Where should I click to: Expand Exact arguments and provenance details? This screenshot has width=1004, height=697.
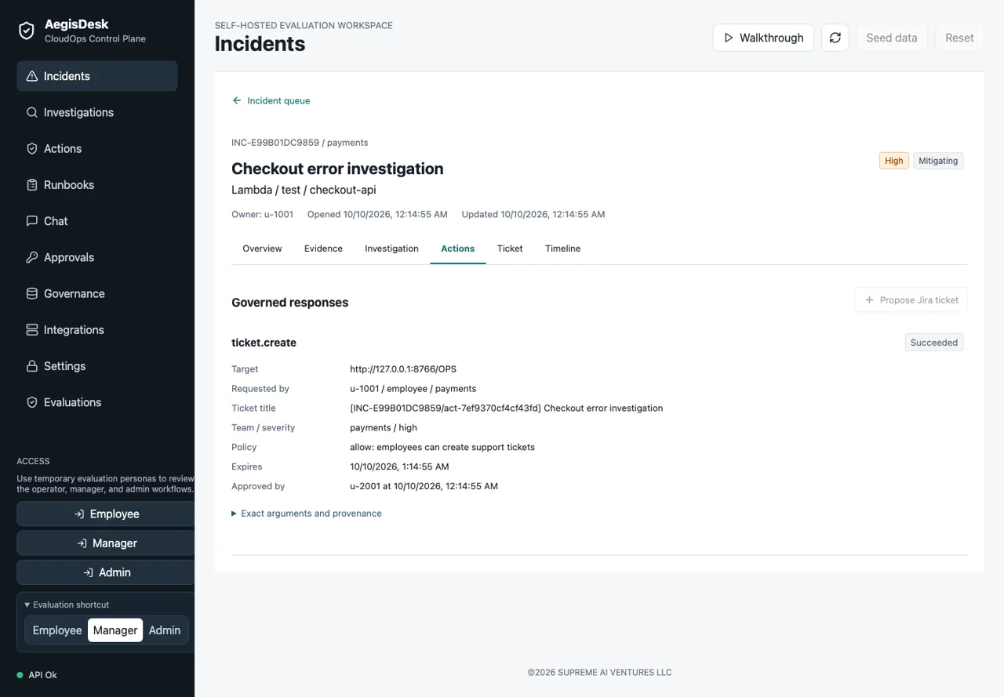tap(307, 514)
